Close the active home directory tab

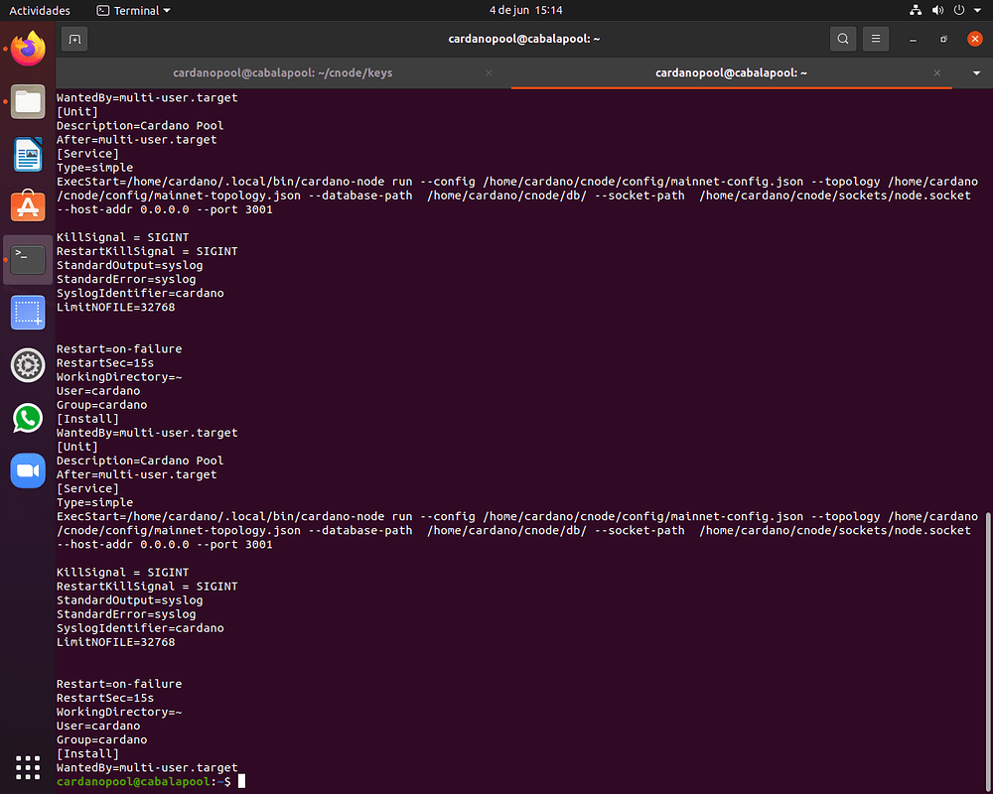(x=936, y=72)
